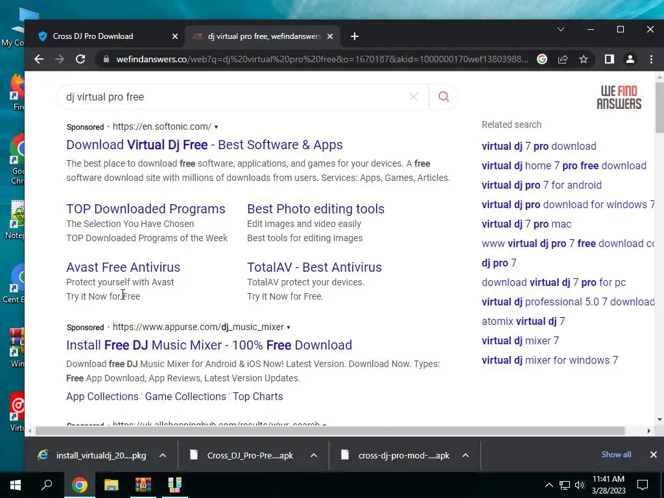Click the Chrome taskbar icon
This screenshot has height=498, width=664.
coord(79,485)
